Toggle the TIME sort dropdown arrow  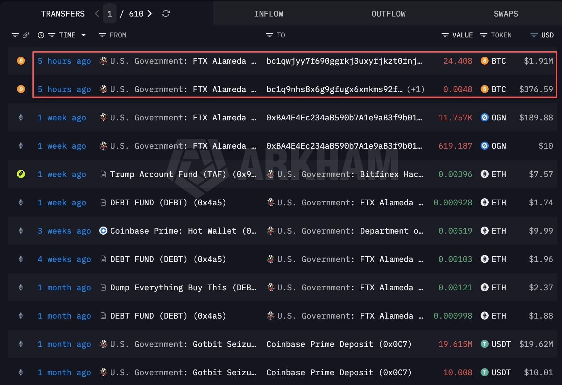tap(83, 35)
